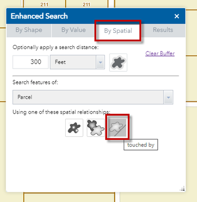The width and height of the screenshot is (197, 202).
Task: Select the 'entirely contained in' relationship icon
Action: tap(74, 128)
